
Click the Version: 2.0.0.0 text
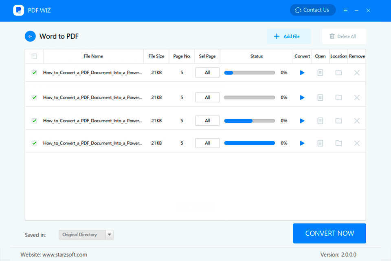[x=338, y=255]
